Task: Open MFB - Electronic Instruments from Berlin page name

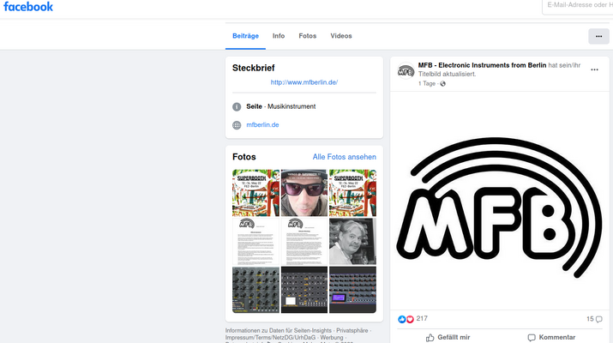Action: 482,65
